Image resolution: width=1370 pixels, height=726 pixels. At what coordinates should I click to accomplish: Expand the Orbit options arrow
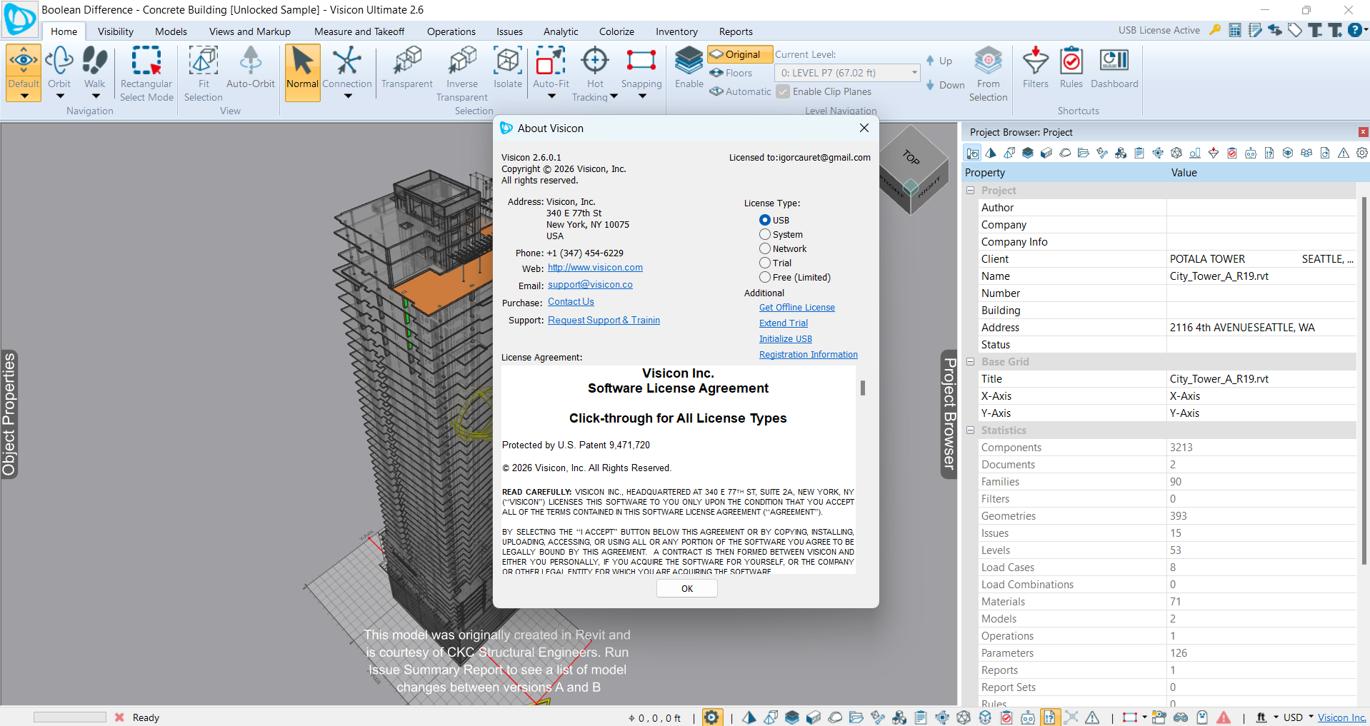pos(60,96)
